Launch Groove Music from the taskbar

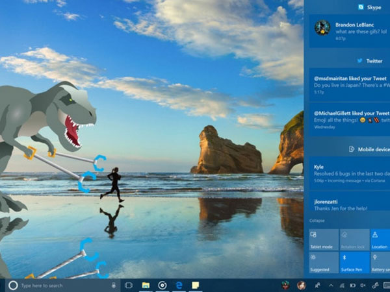pyautogui.click(x=162, y=286)
